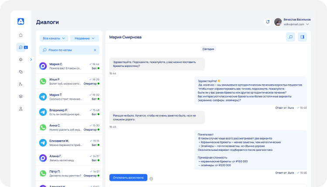Search within the Мария Смирнова conversation
The width and height of the screenshot is (327, 187).
(x=290, y=37)
